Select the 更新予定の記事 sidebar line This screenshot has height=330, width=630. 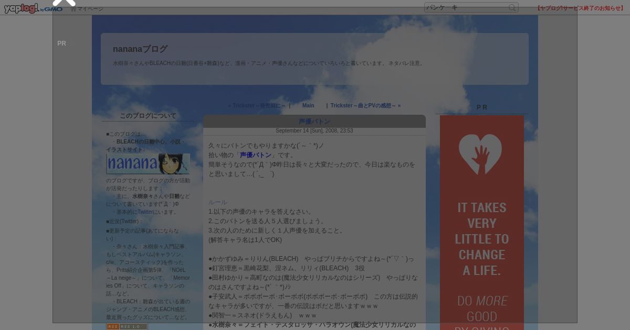143,235
